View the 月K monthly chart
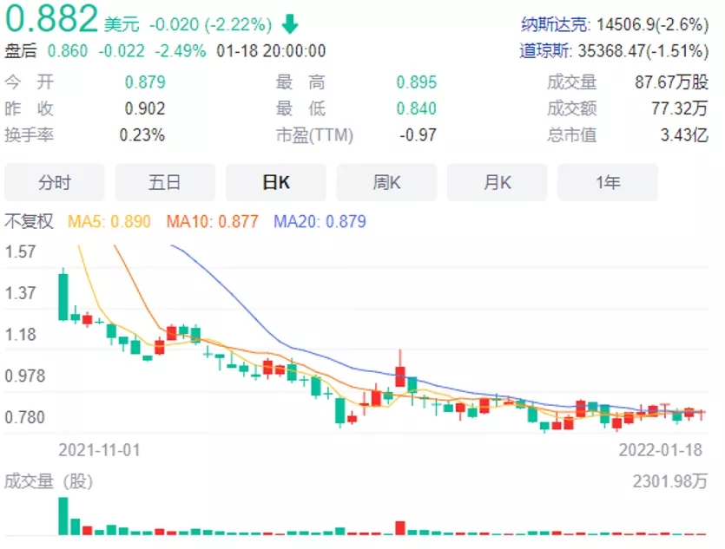 click(x=496, y=182)
